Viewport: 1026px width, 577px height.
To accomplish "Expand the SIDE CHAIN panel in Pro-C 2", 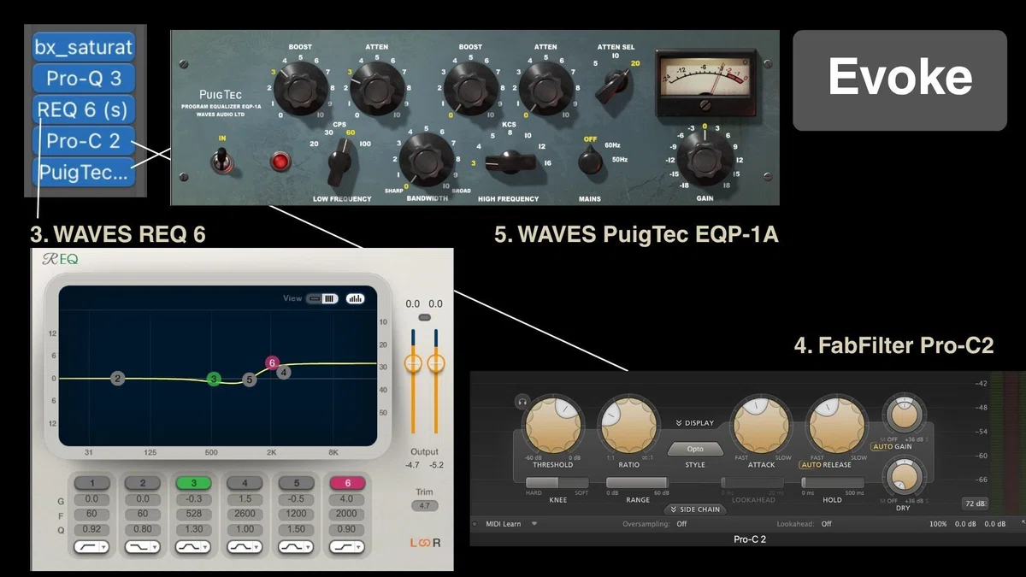I will (694, 509).
